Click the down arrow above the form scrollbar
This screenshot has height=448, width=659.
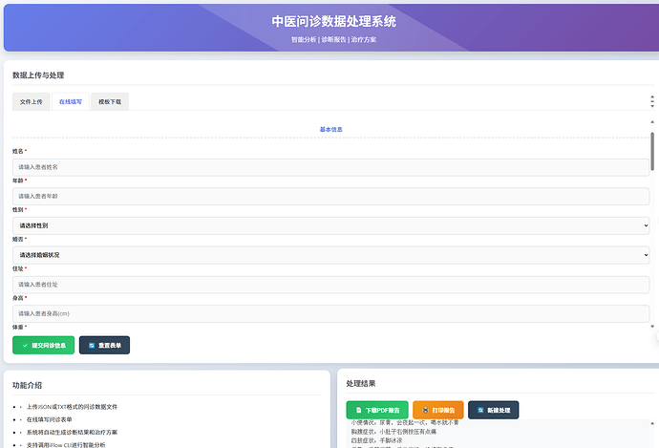click(x=651, y=105)
